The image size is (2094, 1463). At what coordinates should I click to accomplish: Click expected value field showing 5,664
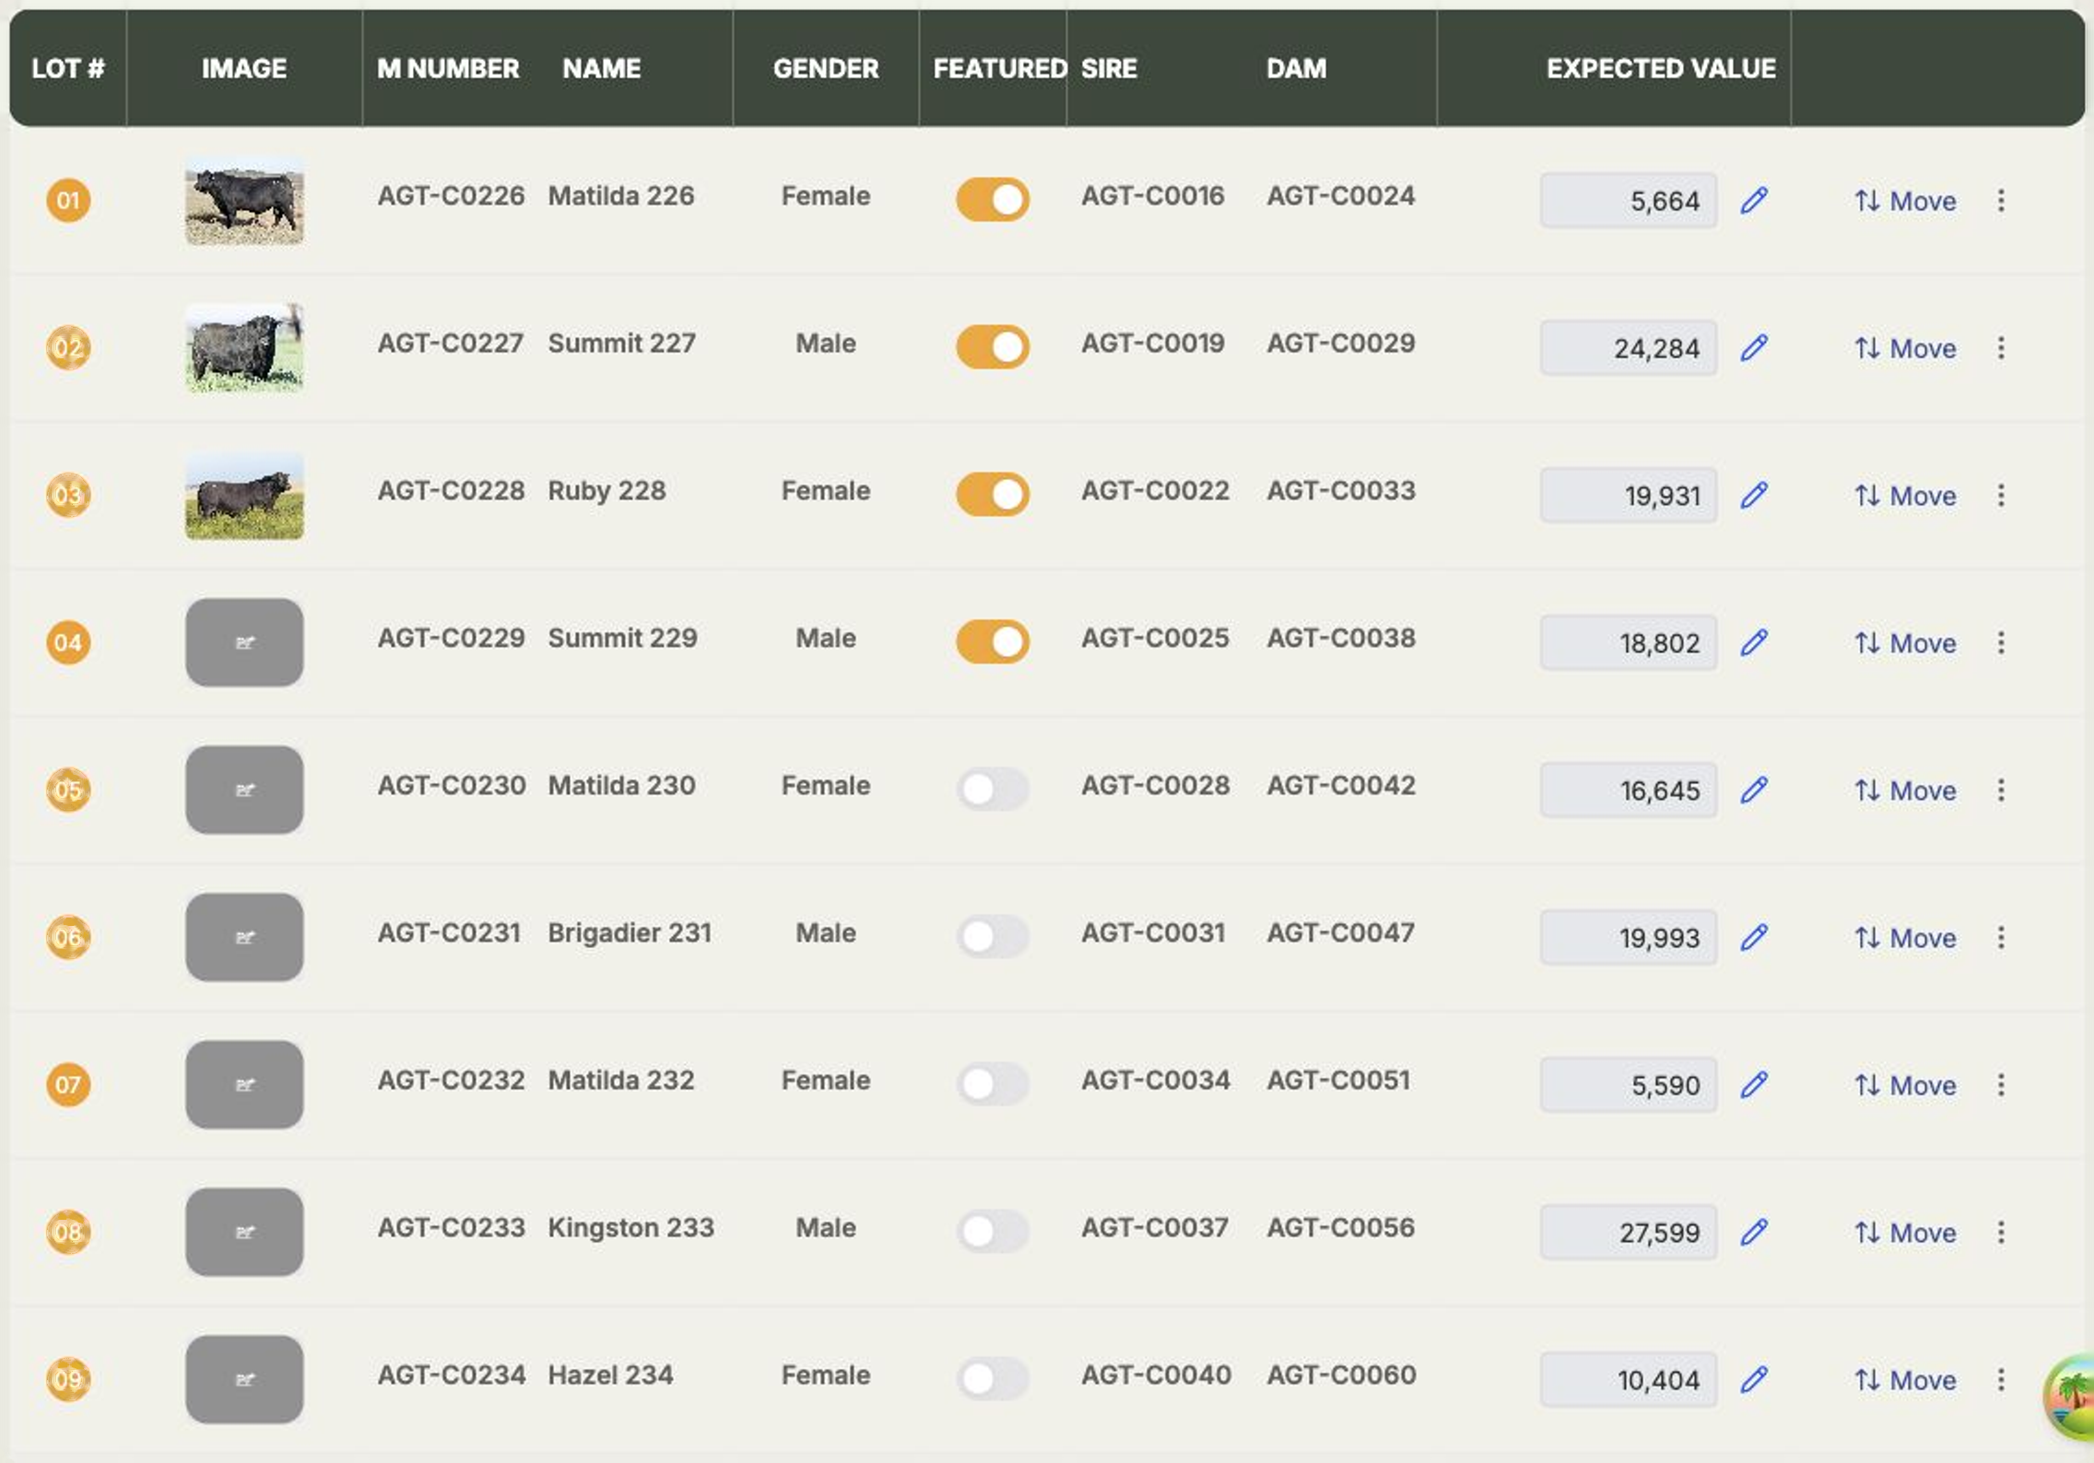pos(1629,200)
